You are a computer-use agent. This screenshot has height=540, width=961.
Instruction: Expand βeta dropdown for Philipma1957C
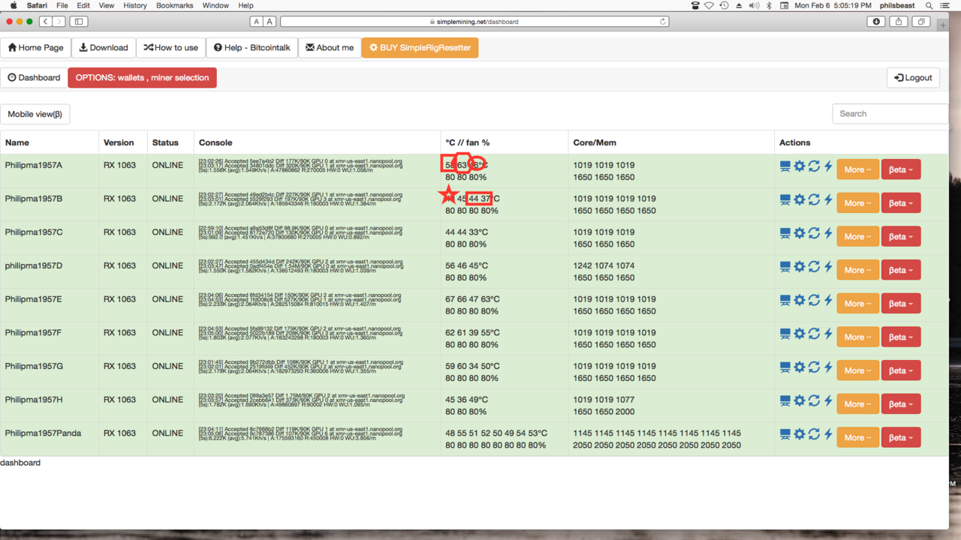click(x=901, y=236)
